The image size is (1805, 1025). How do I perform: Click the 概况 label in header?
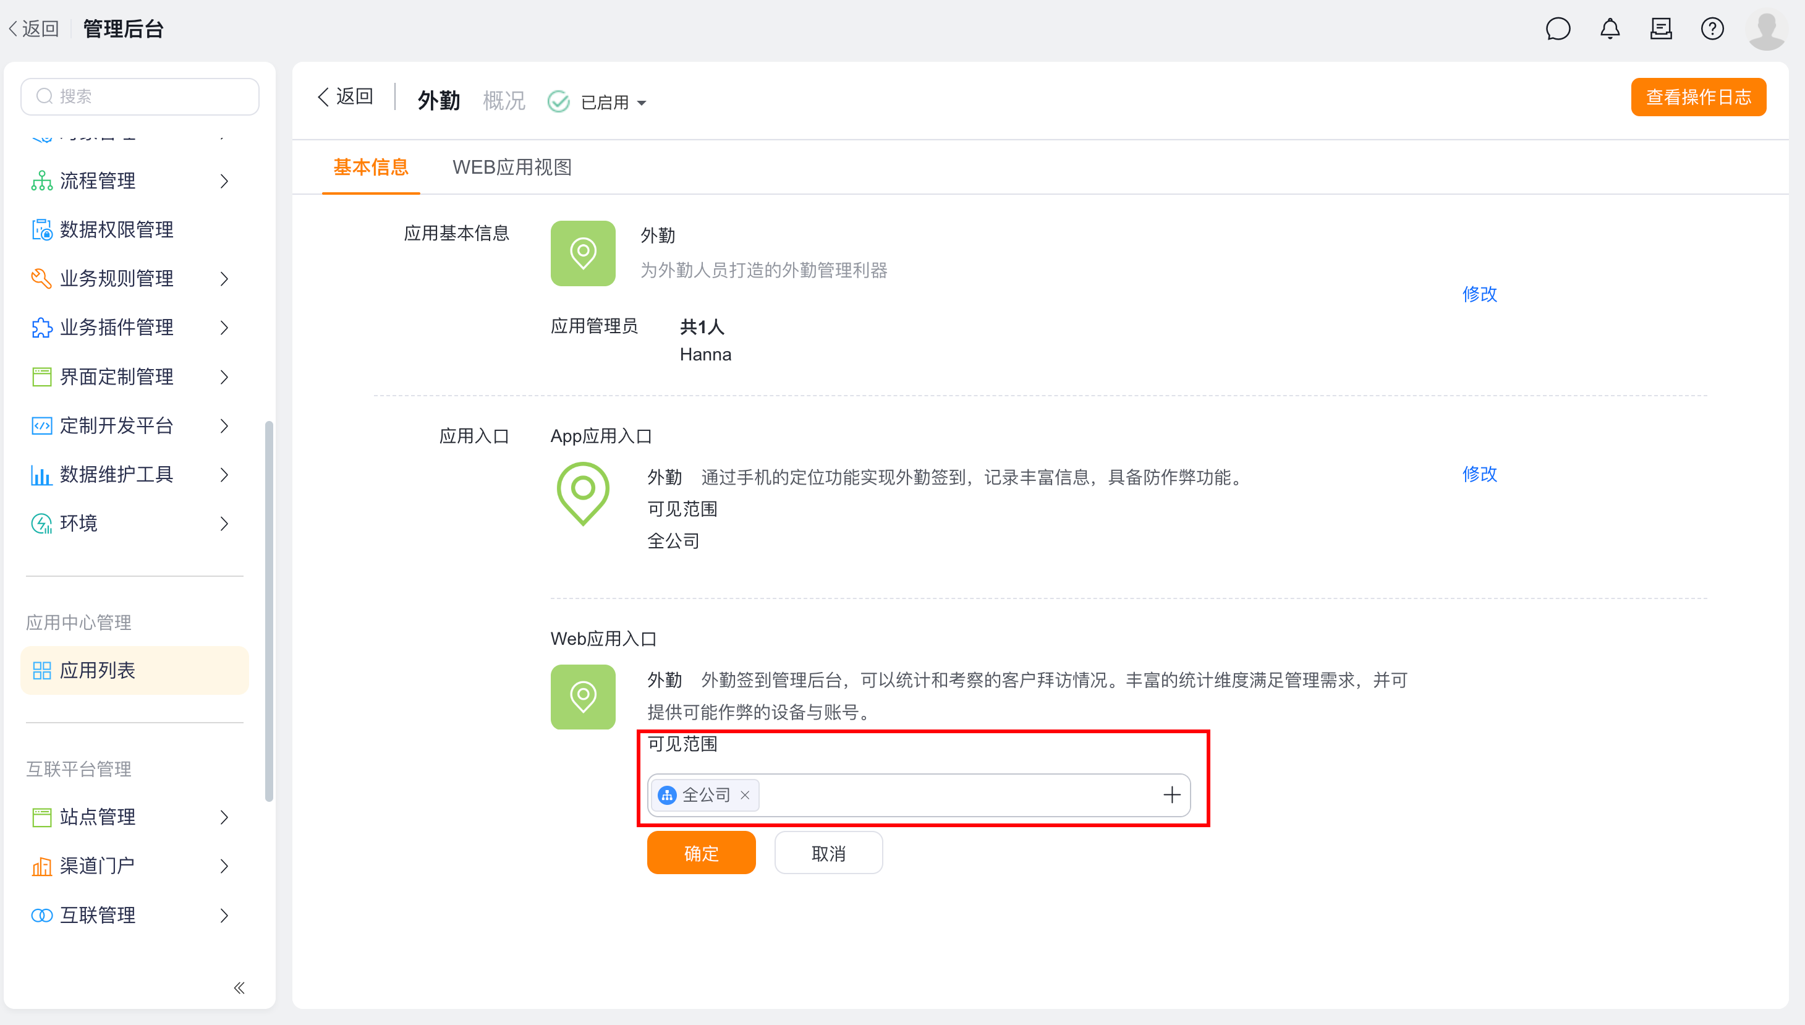coord(504,100)
